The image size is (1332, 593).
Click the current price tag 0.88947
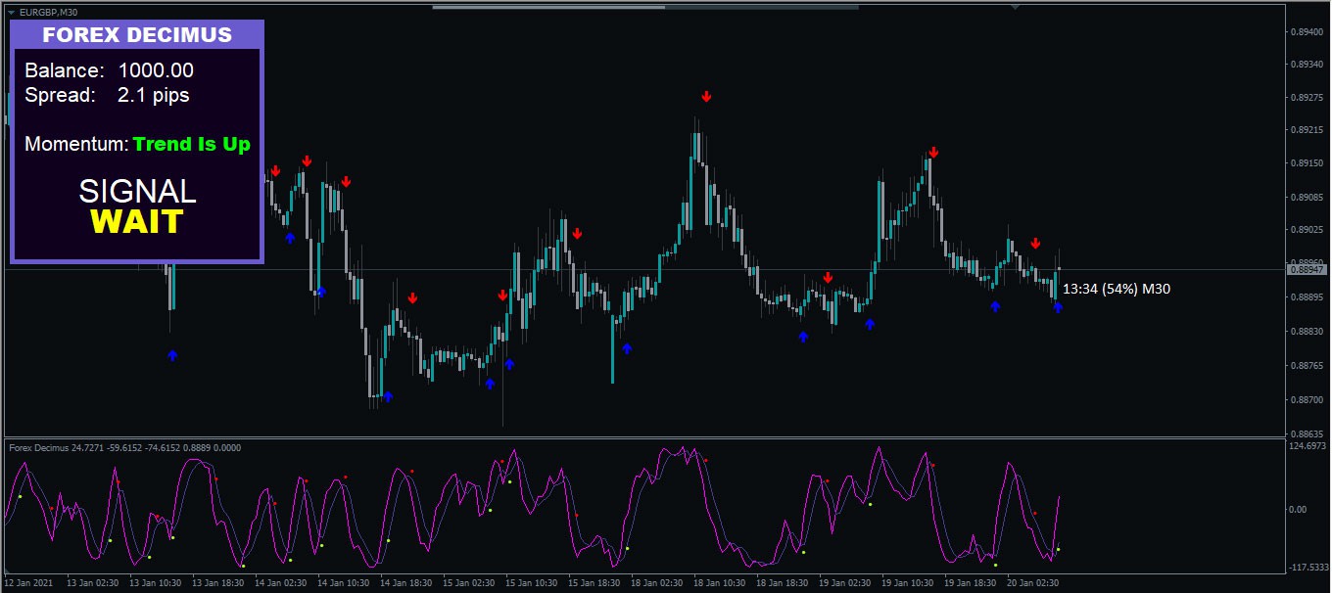point(1307,269)
